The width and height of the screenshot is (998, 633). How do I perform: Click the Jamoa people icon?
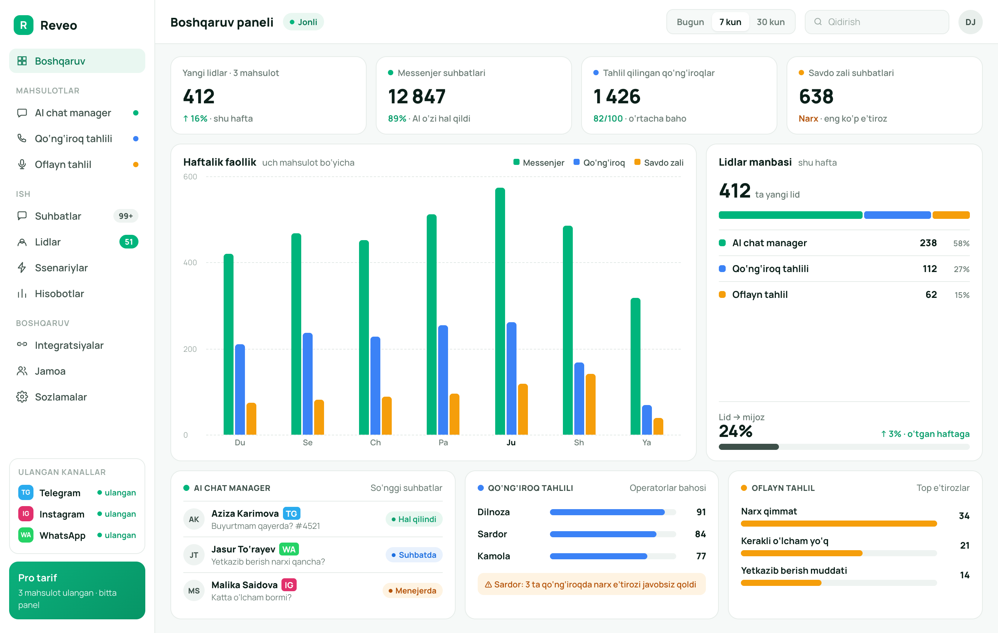click(22, 370)
